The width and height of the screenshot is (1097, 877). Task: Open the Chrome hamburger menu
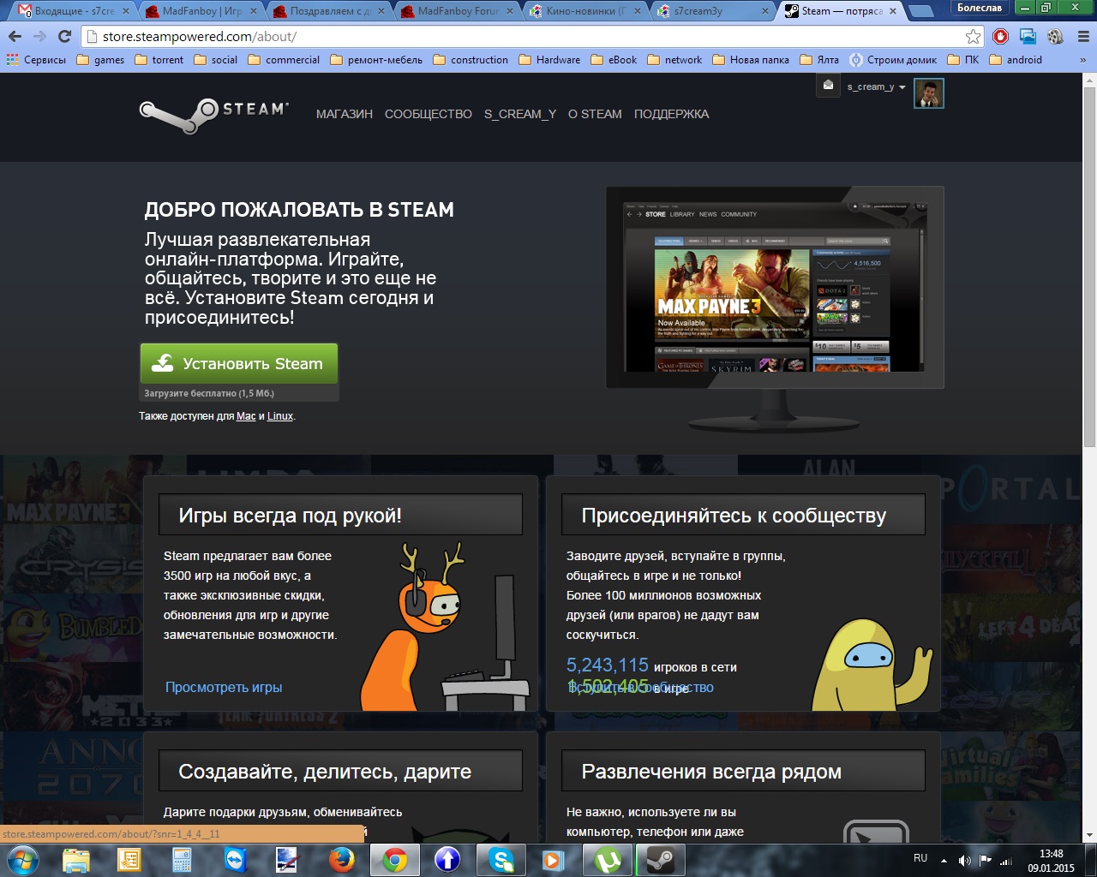[1082, 37]
